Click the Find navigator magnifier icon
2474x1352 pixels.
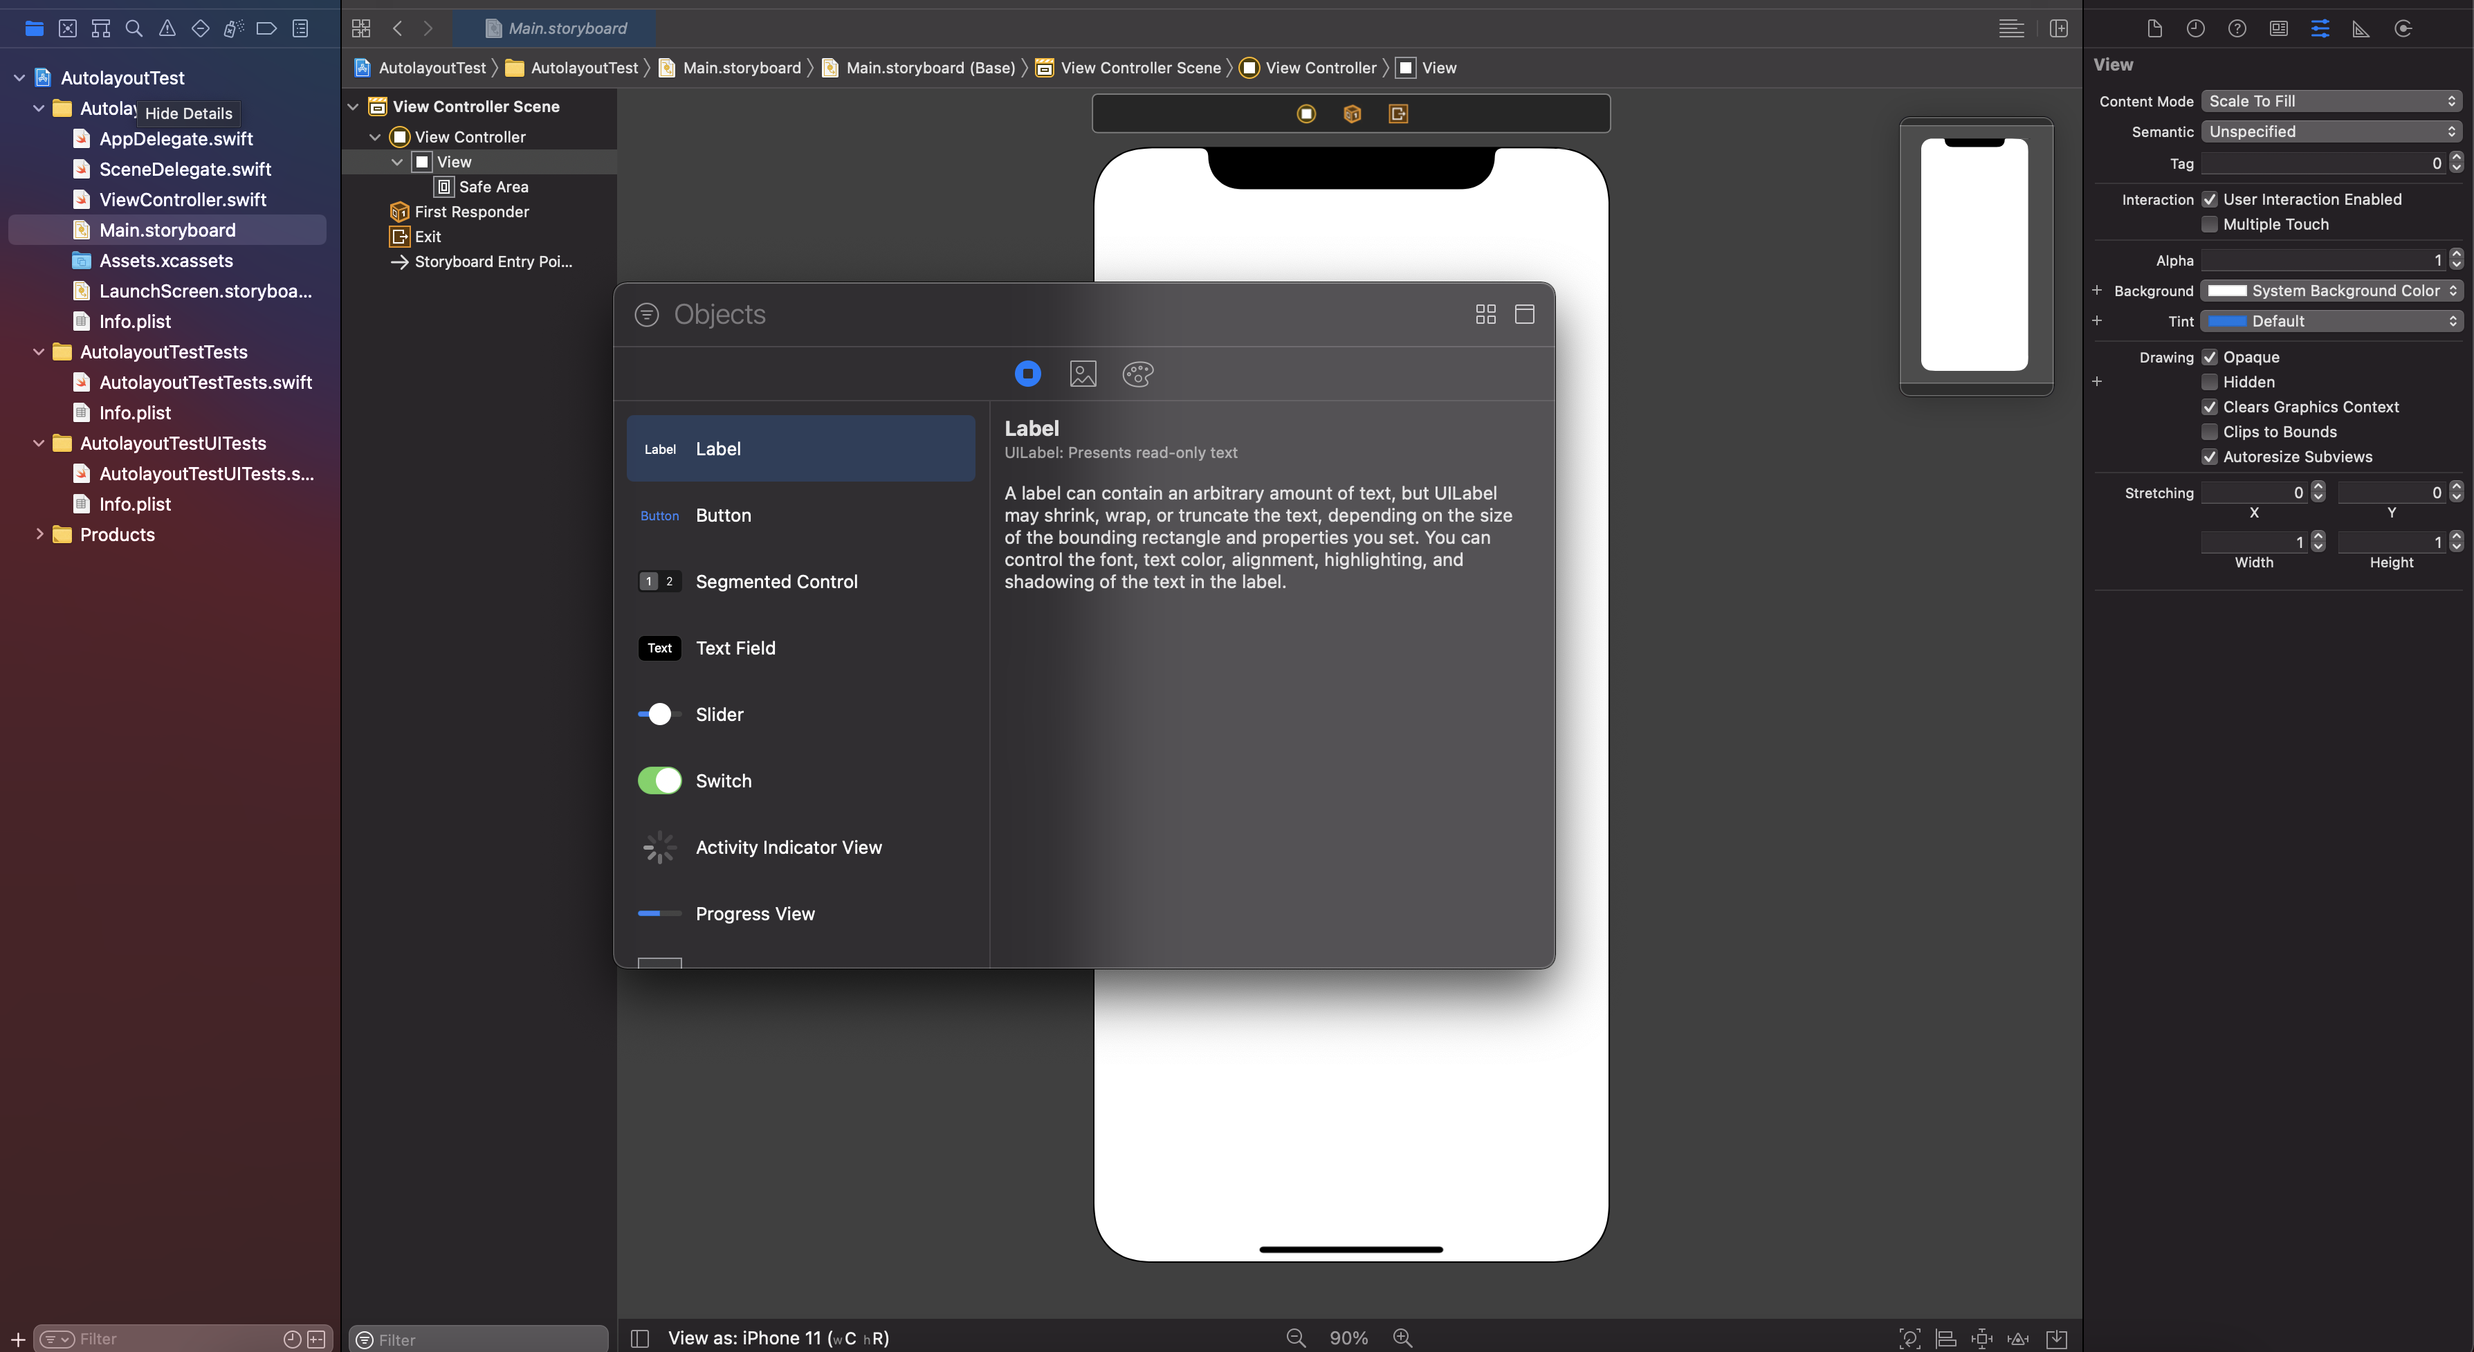[x=134, y=29]
